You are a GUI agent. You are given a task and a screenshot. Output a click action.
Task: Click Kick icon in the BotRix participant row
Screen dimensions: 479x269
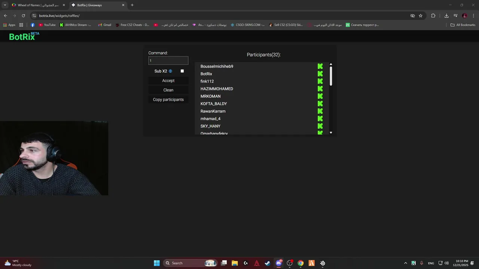click(320, 74)
